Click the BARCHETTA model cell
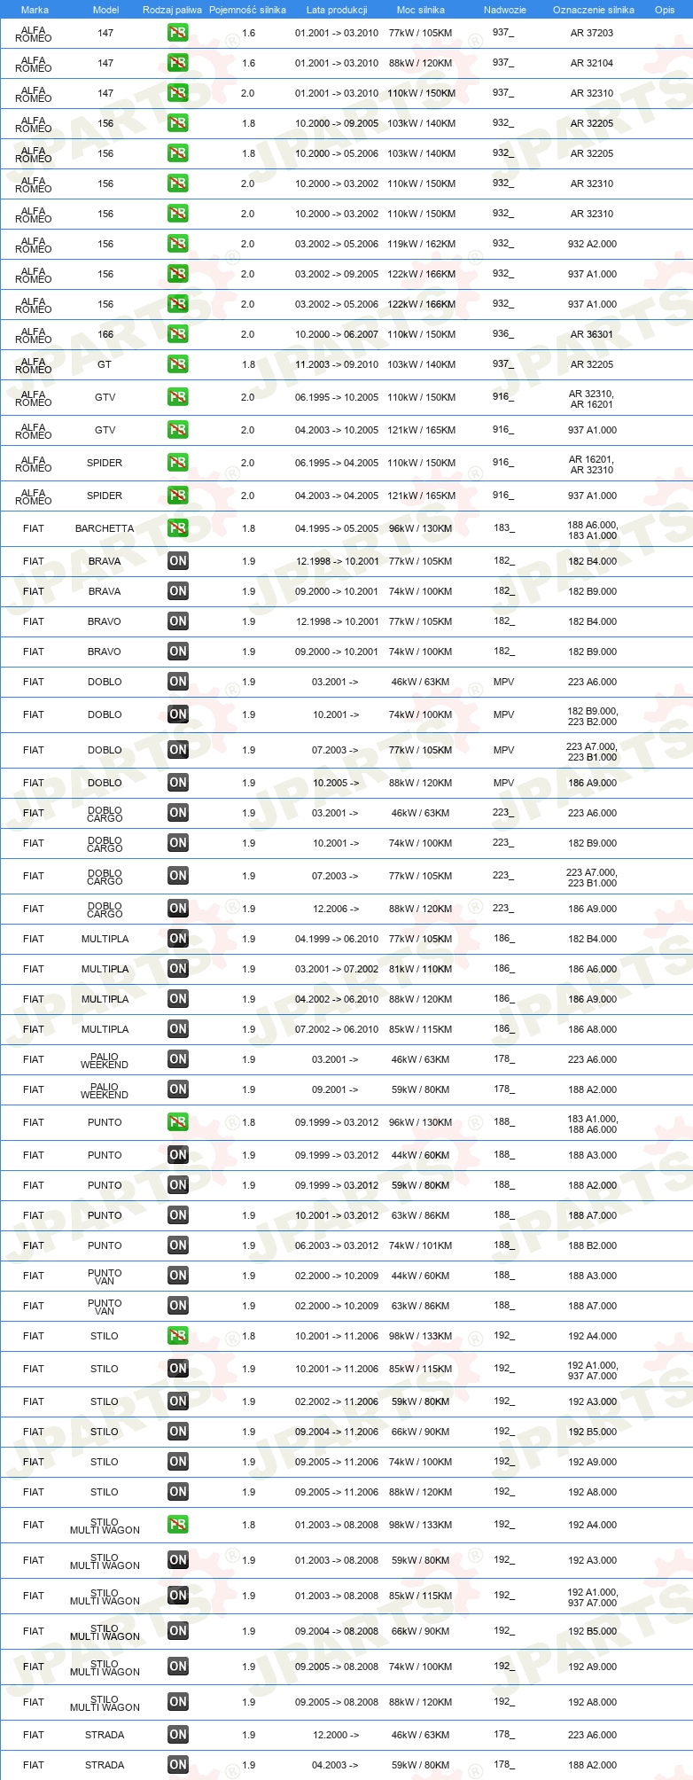The image size is (693, 1780). [x=105, y=528]
